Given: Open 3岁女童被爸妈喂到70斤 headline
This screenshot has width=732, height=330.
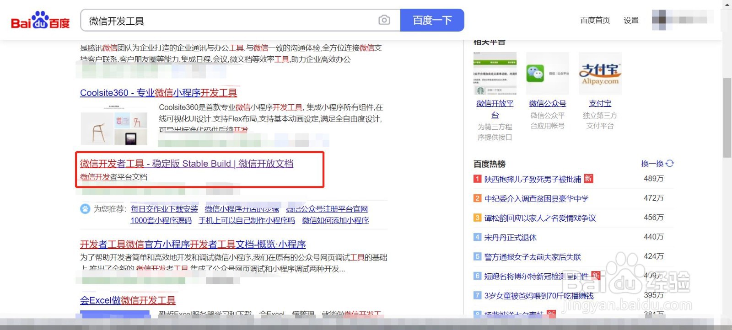Looking at the screenshot, I should click(x=538, y=296).
